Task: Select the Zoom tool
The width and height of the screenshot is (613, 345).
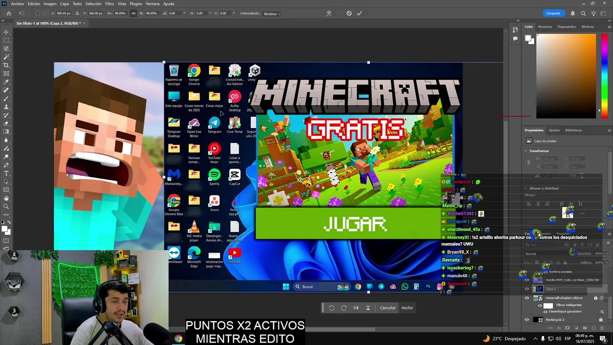Action: pos(6,207)
